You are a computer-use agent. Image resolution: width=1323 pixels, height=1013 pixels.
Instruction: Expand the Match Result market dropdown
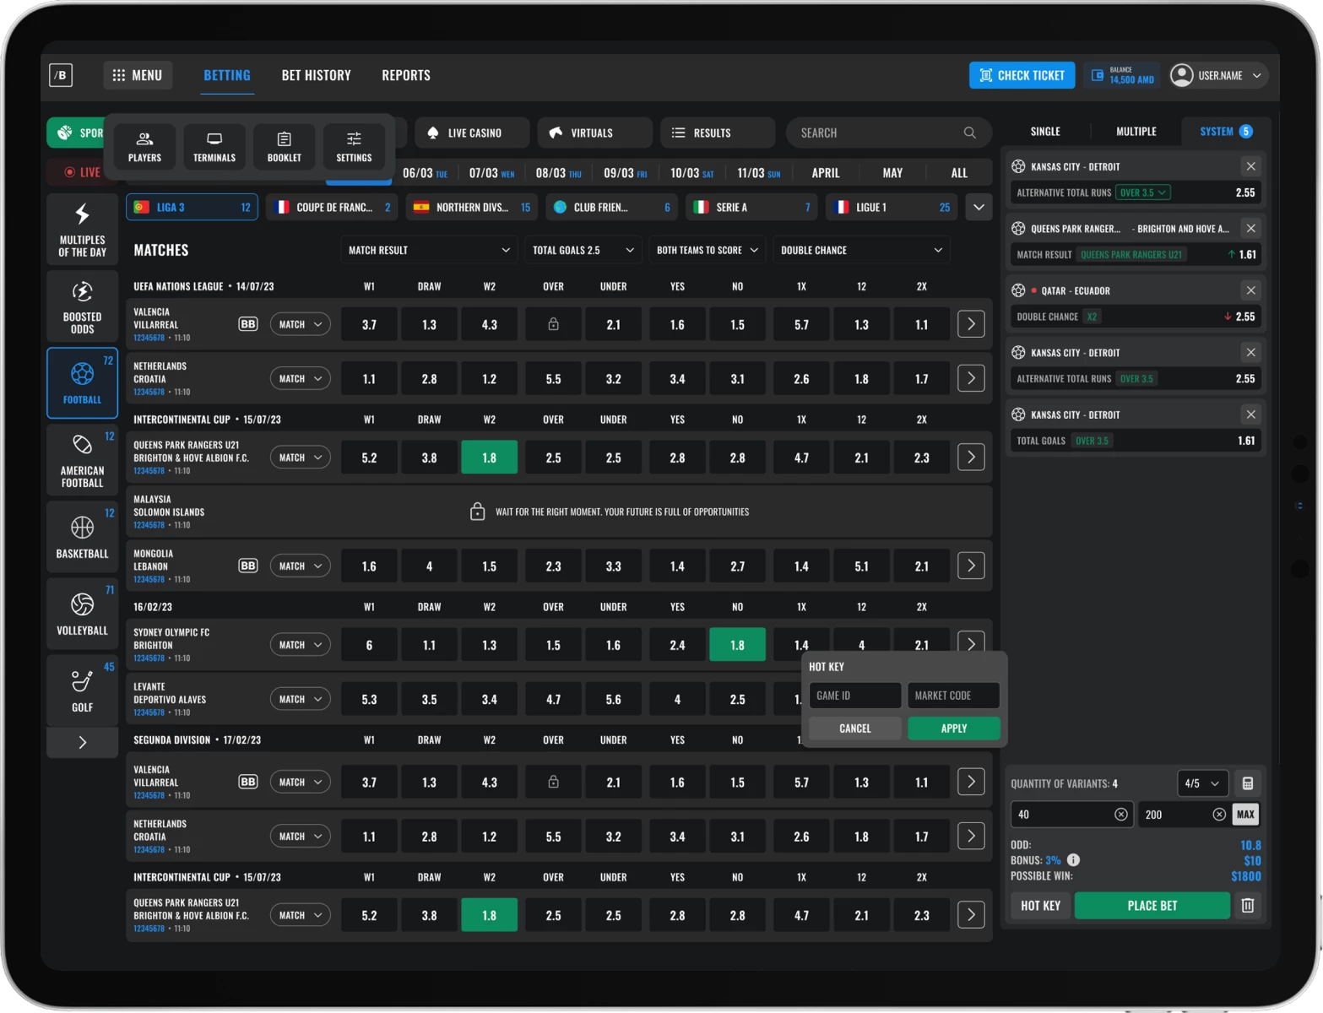430,250
